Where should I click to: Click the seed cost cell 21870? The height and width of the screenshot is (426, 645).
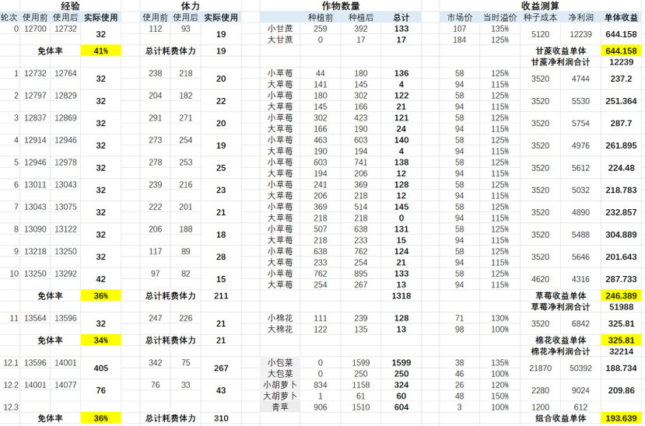(540, 368)
